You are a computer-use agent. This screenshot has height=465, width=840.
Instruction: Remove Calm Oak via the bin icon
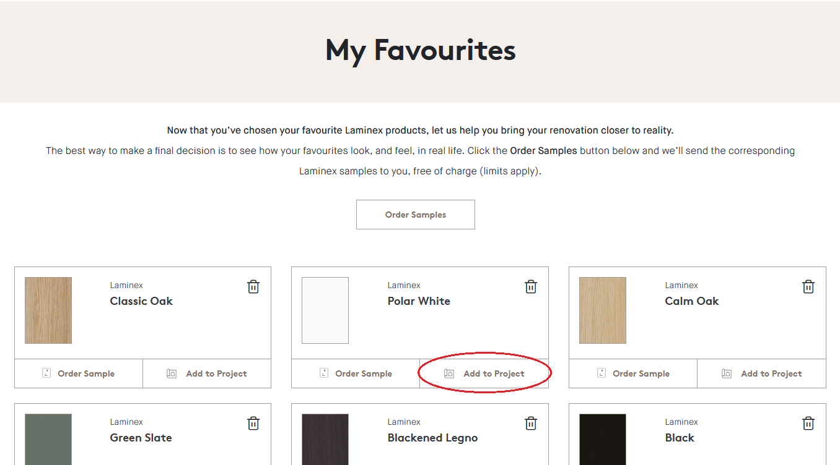coord(808,286)
